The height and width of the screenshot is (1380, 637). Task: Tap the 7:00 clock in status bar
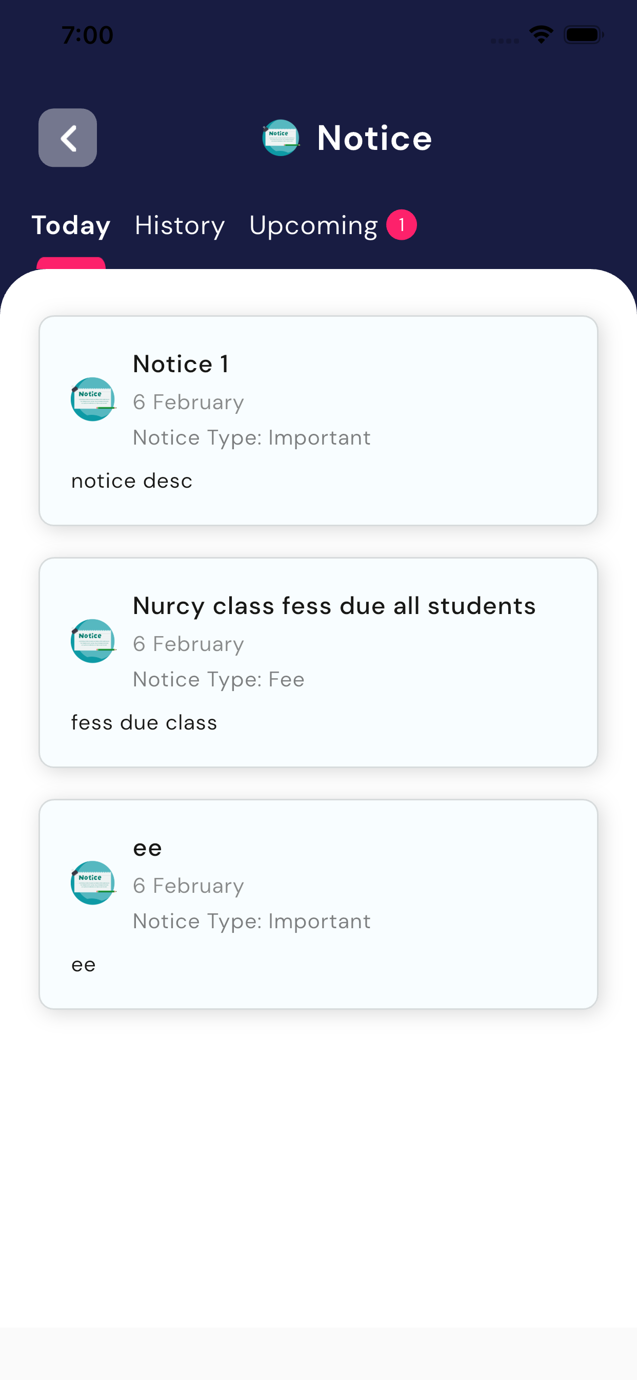point(87,35)
